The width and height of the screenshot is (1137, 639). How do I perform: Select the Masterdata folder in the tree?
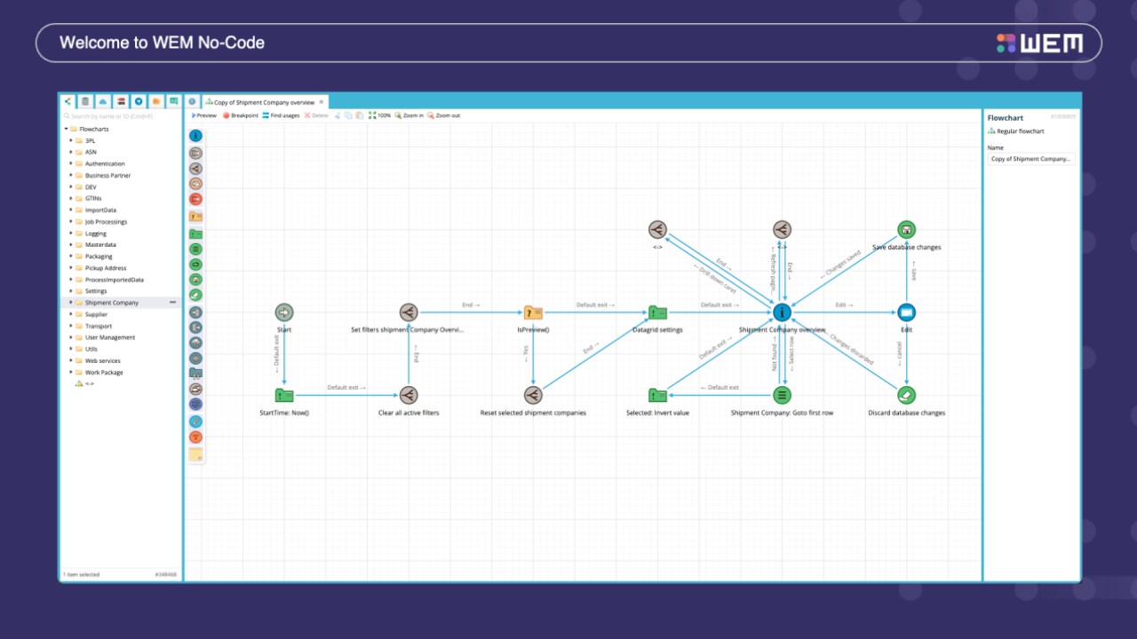pos(100,245)
